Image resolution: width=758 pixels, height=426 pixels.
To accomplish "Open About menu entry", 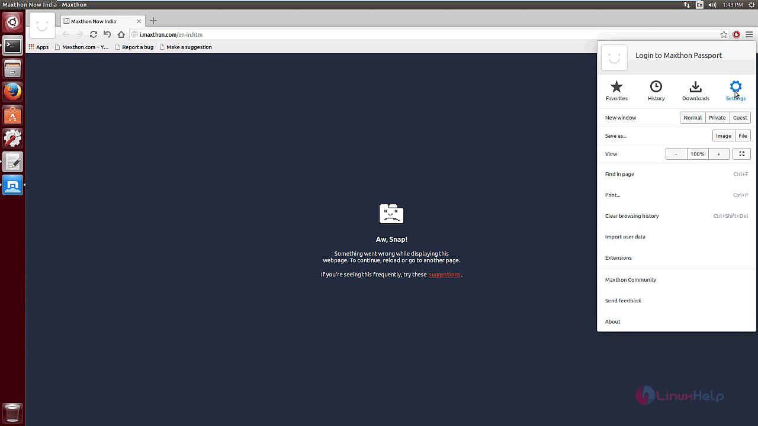I will click(x=676, y=322).
